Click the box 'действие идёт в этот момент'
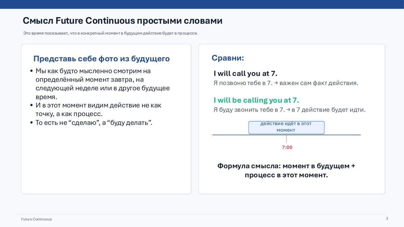 point(286,127)
